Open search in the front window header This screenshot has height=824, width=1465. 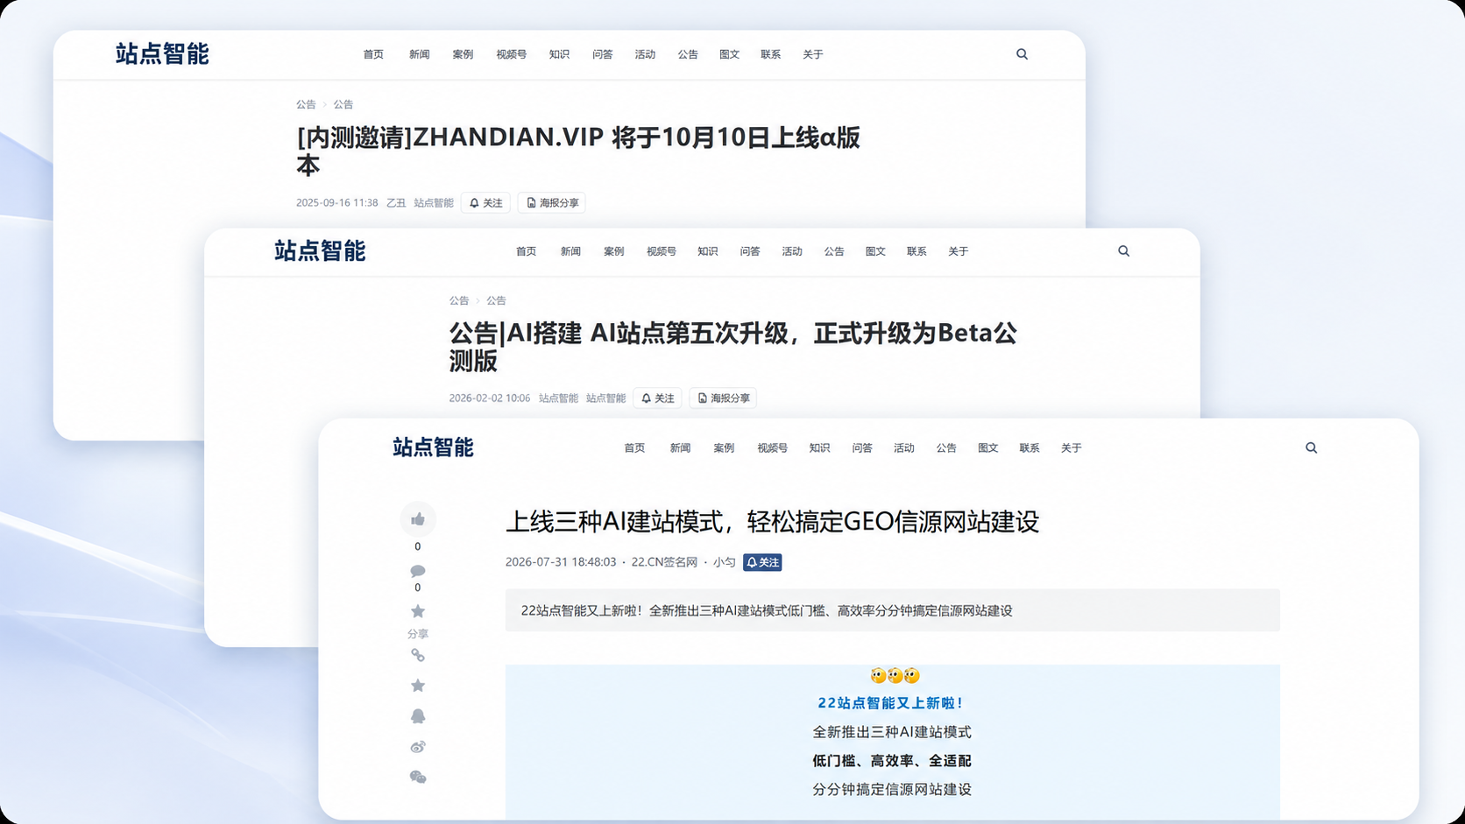pyautogui.click(x=1311, y=447)
